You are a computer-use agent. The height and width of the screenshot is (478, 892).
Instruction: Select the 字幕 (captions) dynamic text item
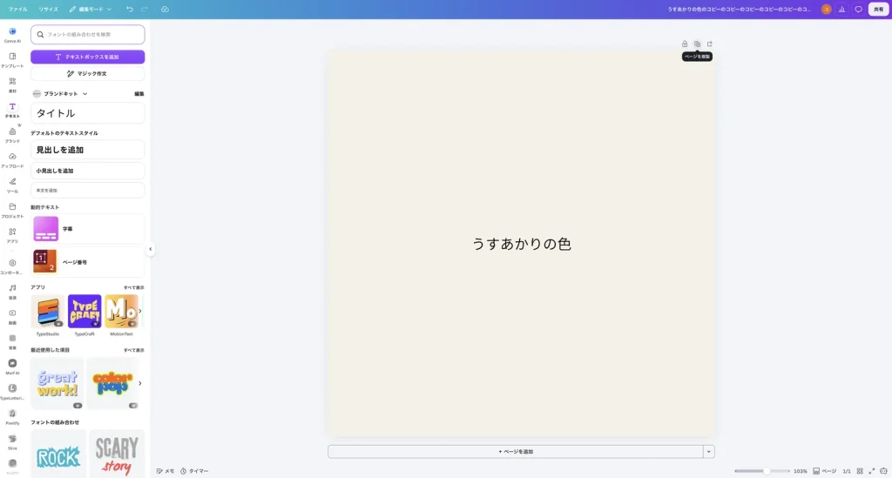click(88, 228)
